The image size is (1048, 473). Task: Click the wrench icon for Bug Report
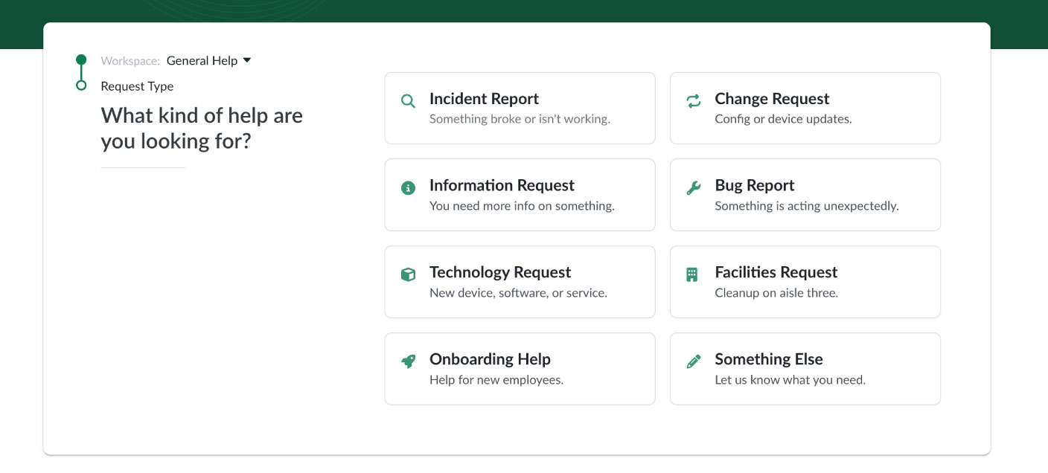tap(693, 188)
